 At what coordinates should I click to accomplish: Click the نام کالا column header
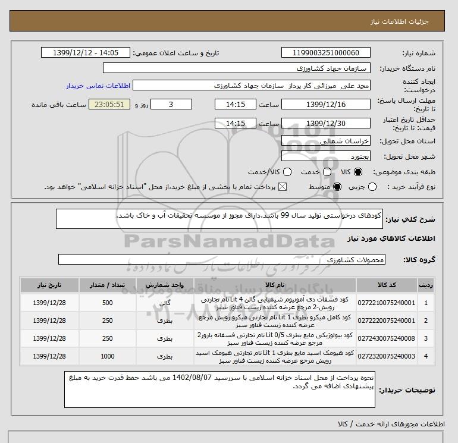[x=275, y=285]
